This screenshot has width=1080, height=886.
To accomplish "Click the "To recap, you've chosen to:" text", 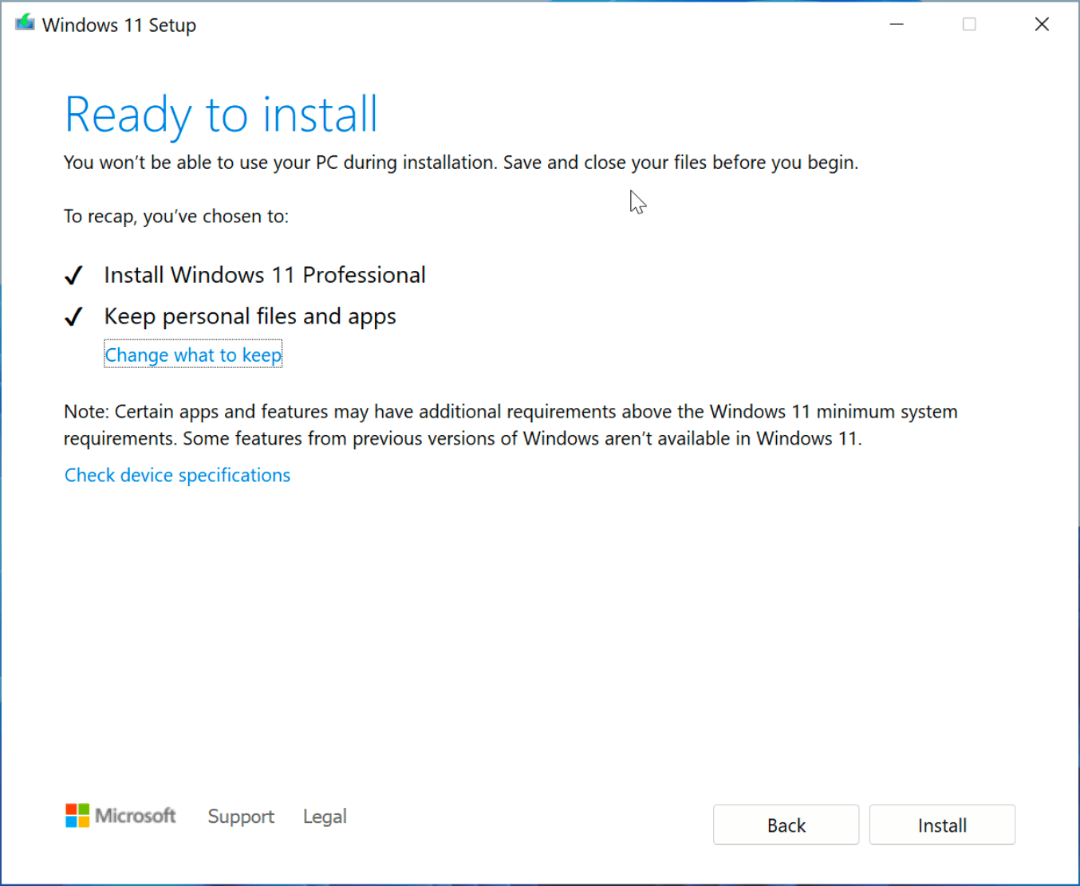I will 176,217.
